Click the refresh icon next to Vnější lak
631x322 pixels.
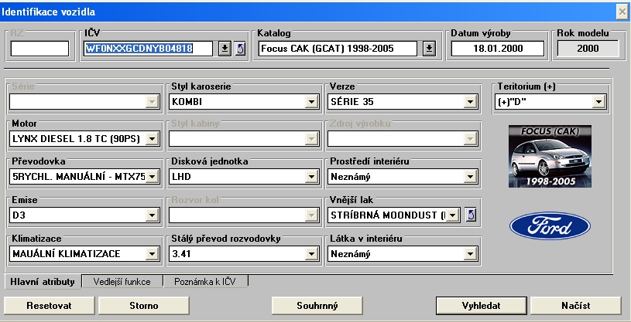(x=471, y=215)
